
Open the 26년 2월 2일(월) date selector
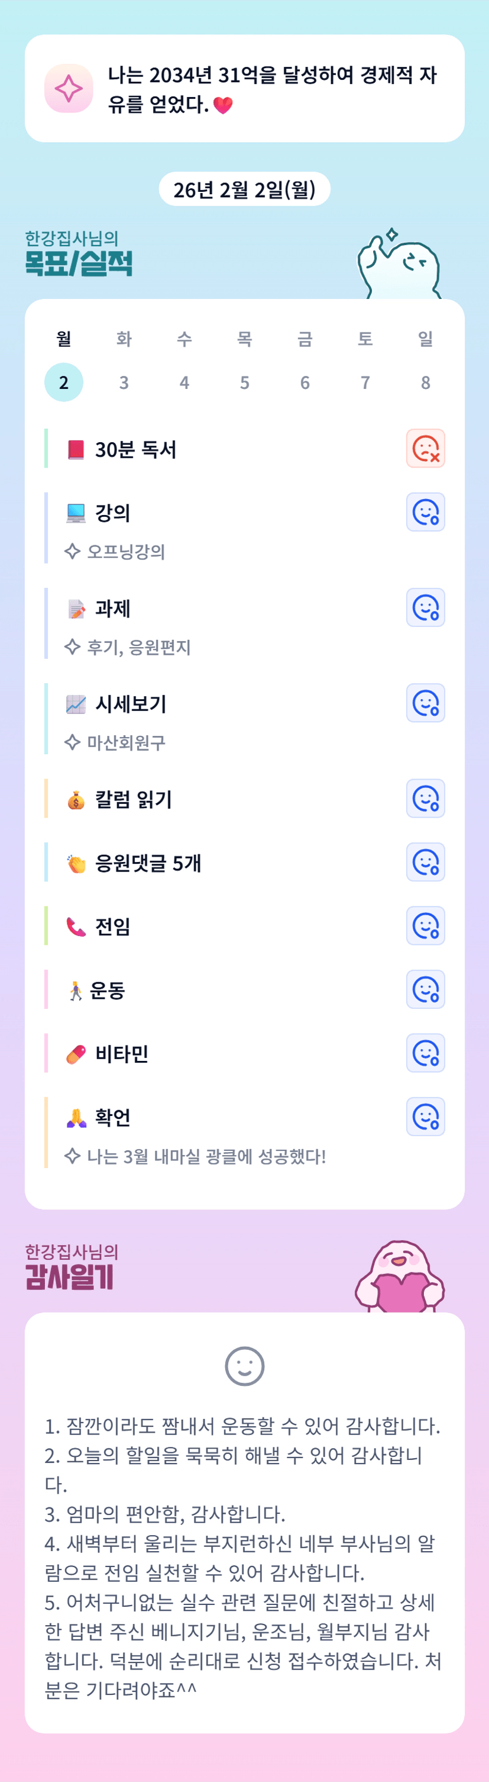[245, 189]
